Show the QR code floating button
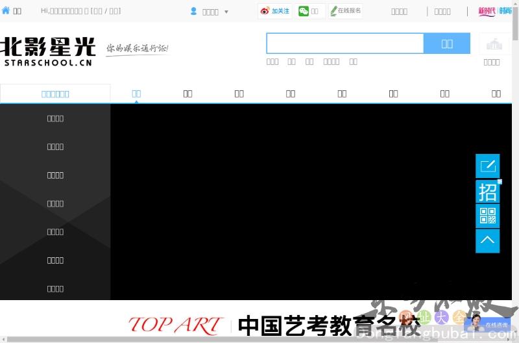Screen dimensions: 519x343 coord(488,216)
